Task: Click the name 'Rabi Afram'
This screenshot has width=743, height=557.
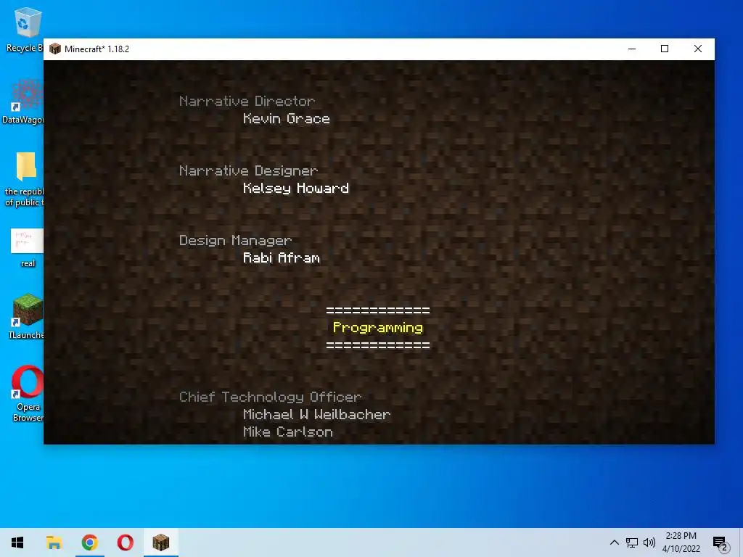Action: [x=282, y=257]
